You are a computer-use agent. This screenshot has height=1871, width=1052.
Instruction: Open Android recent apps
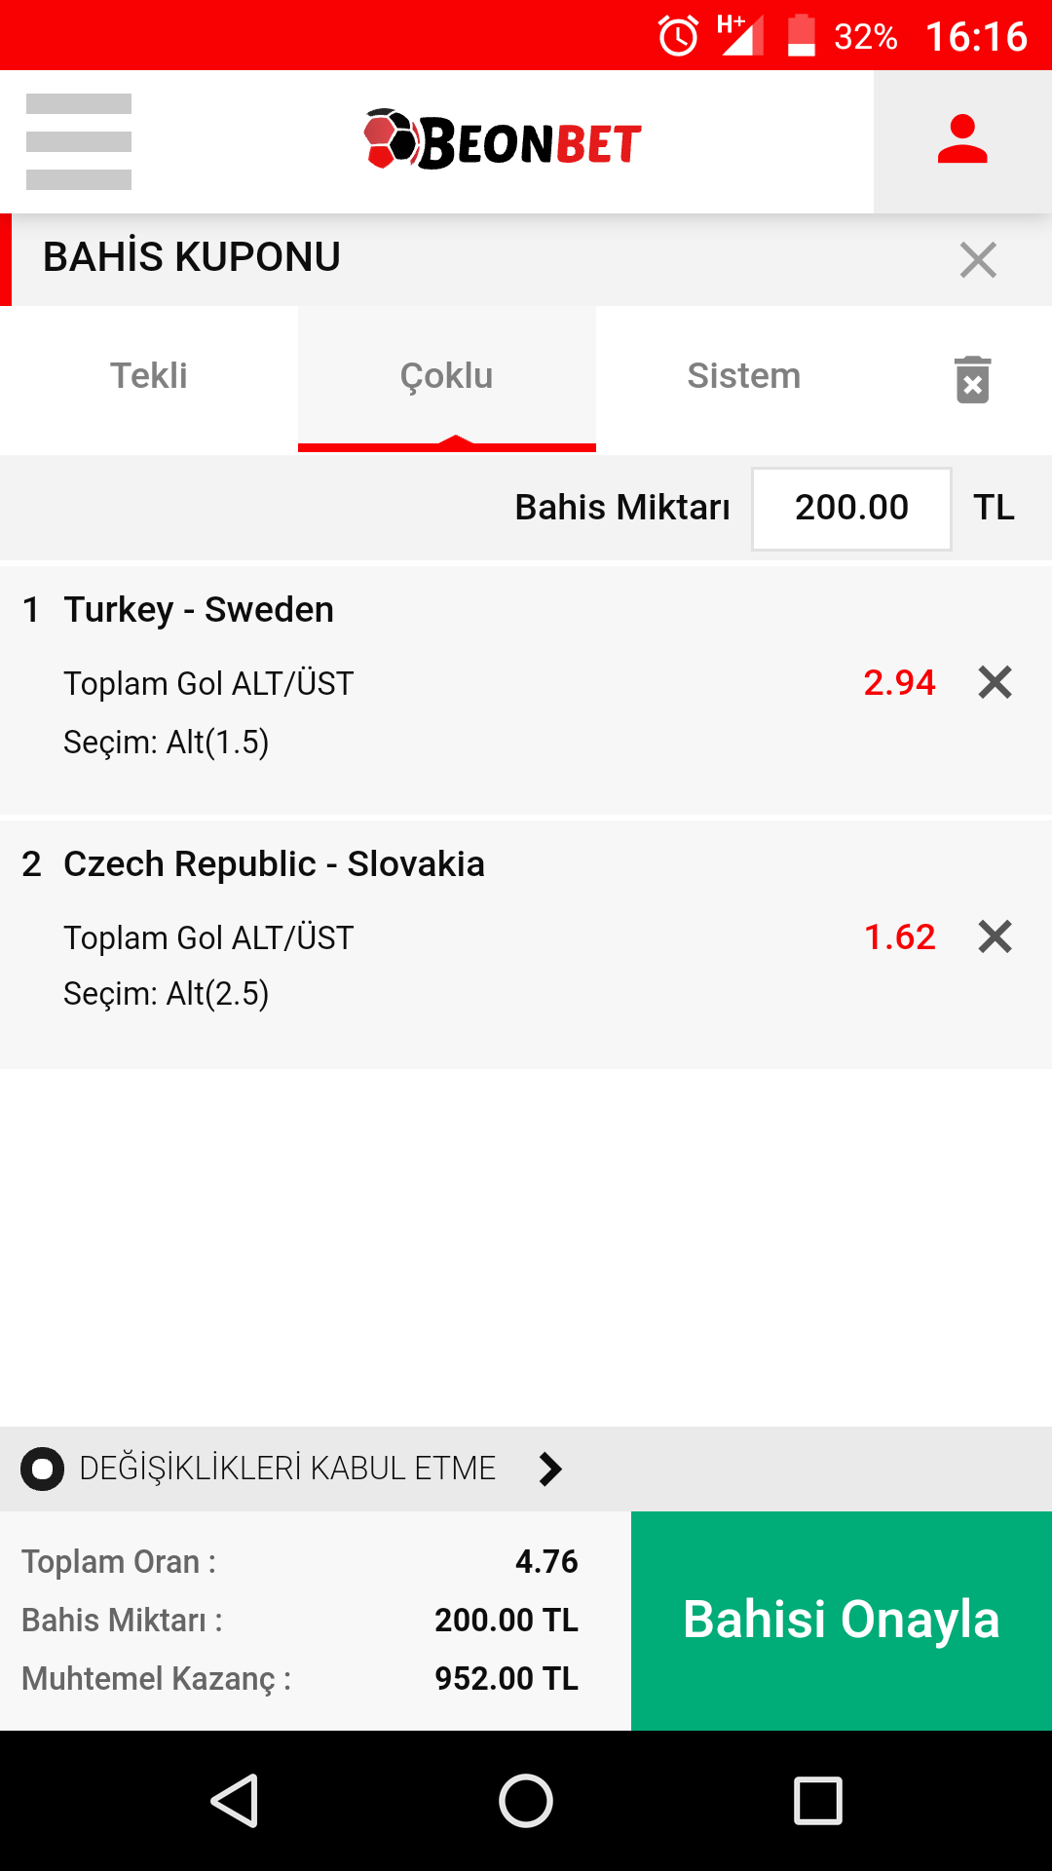click(x=818, y=1800)
